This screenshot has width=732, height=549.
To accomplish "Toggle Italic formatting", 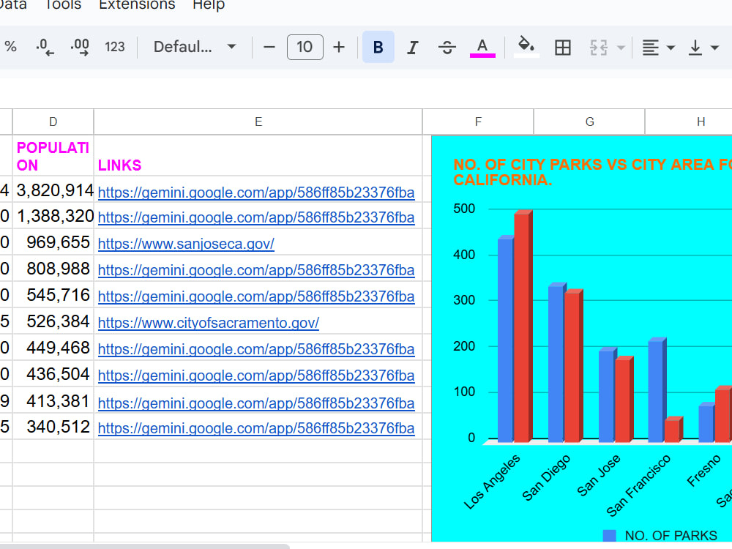I will pos(412,47).
